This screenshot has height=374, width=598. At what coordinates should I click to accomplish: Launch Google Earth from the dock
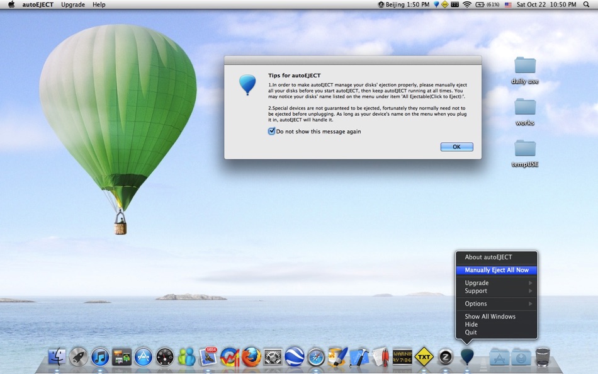click(295, 356)
